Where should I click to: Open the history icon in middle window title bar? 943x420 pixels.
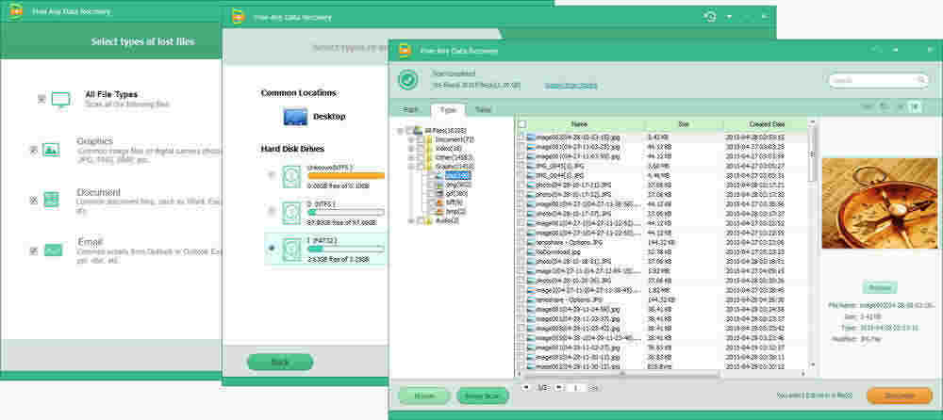(x=711, y=17)
